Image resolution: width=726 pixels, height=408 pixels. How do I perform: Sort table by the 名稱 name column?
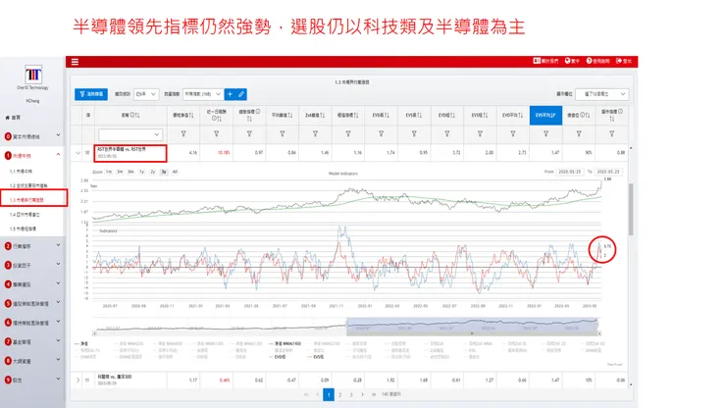click(x=130, y=115)
